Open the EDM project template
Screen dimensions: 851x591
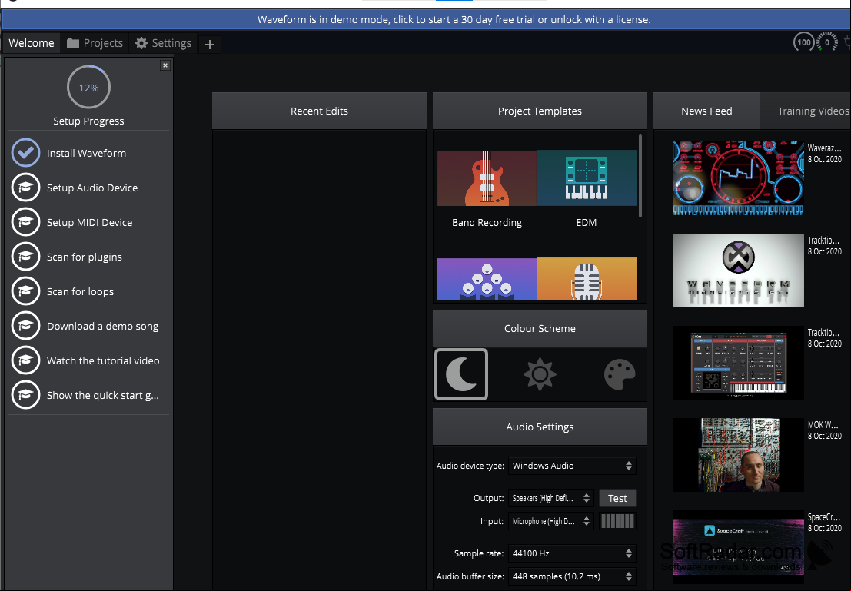(x=586, y=178)
